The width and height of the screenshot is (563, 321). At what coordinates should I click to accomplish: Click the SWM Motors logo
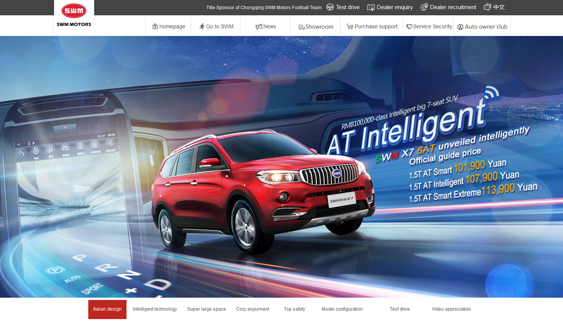(74, 16)
